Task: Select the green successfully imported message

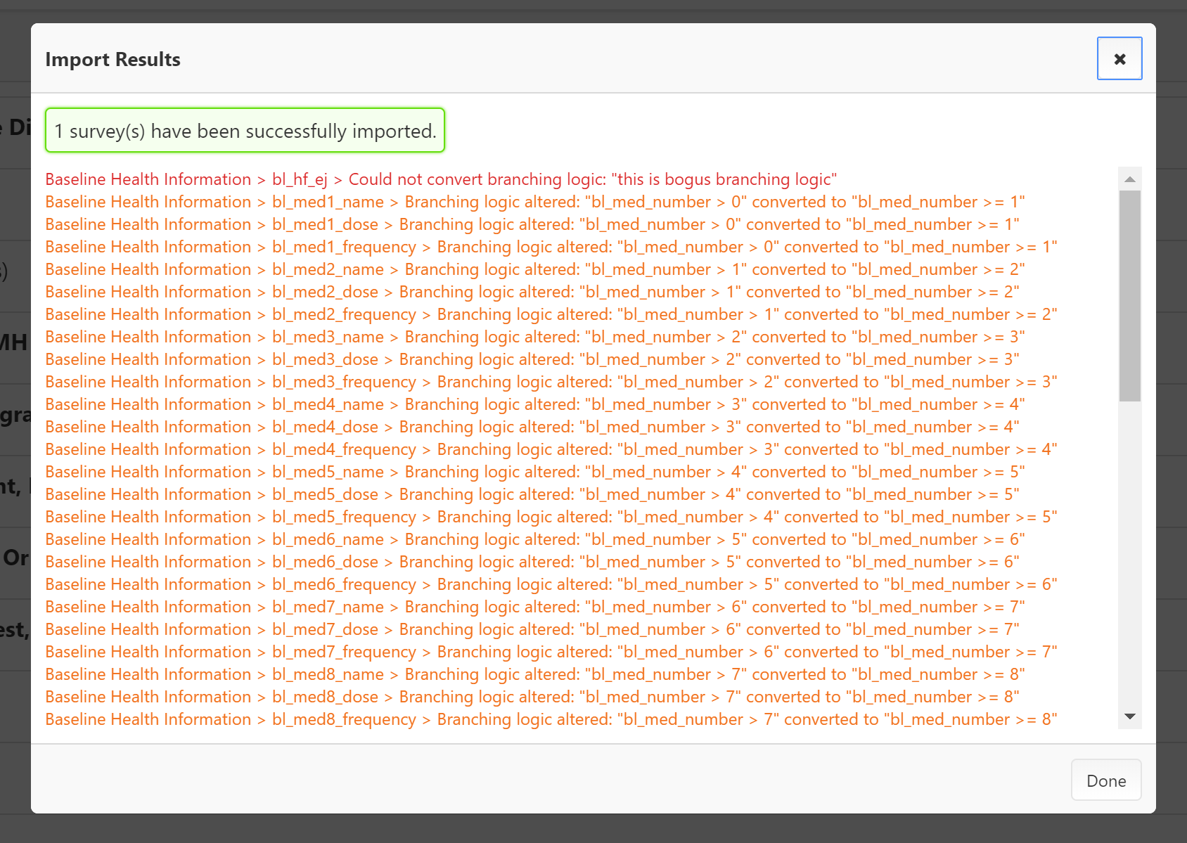Action: pyautogui.click(x=245, y=131)
